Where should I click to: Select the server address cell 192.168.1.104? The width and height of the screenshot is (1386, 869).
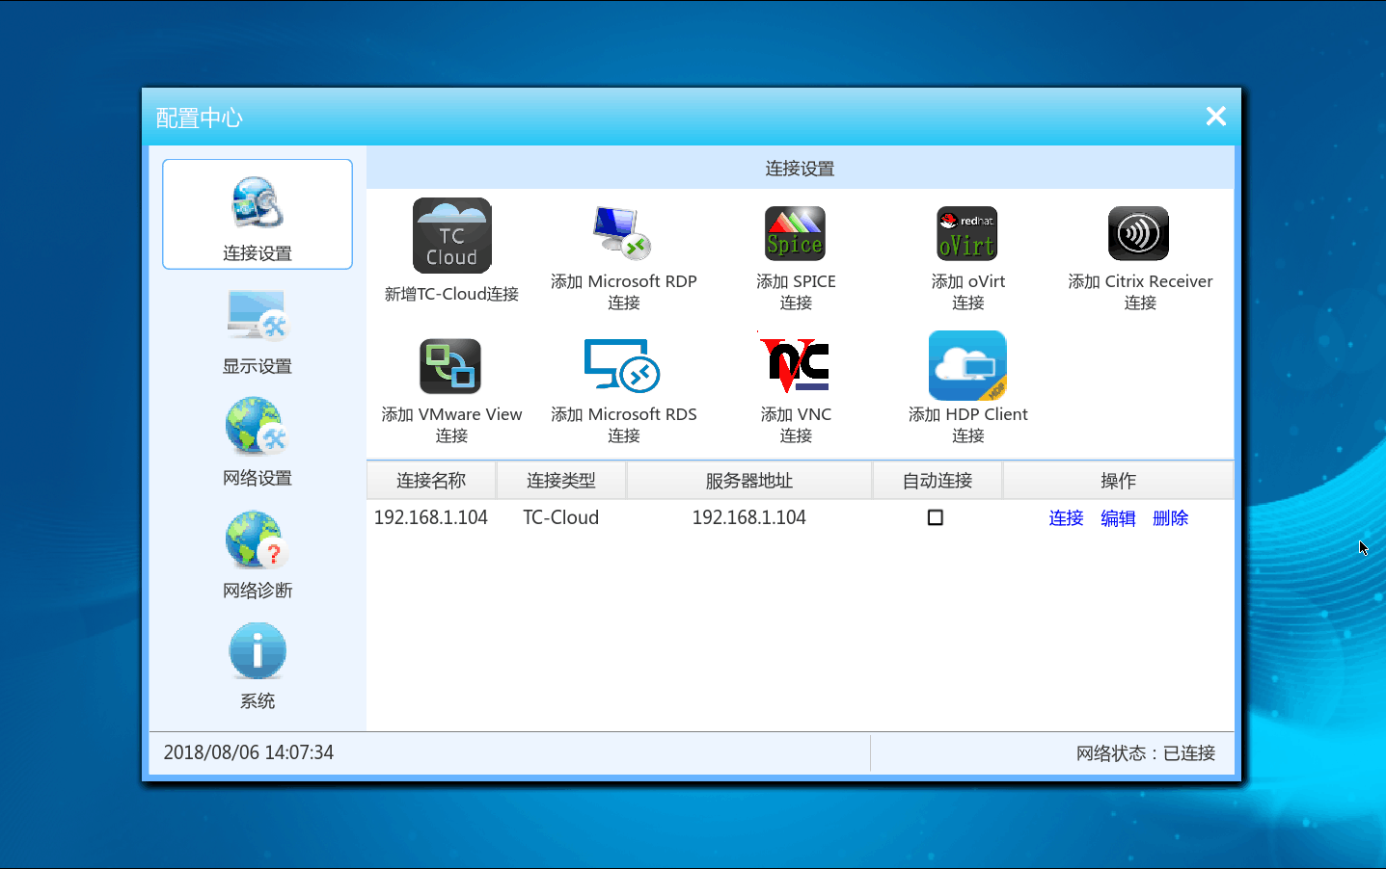pos(749,518)
